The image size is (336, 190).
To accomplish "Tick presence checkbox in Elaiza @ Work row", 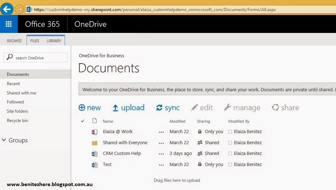I will 230,132.
